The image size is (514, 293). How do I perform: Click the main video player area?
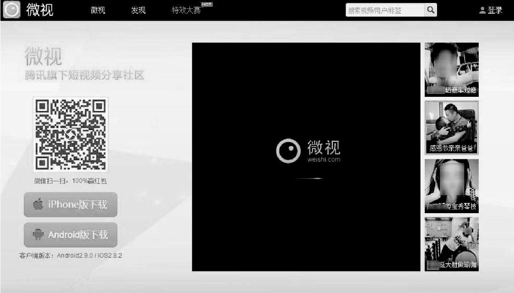(x=306, y=157)
